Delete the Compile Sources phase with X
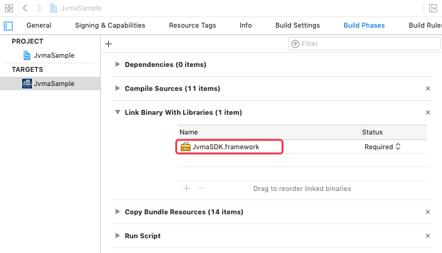Image resolution: width=442 pixels, height=253 pixels. tap(428, 88)
